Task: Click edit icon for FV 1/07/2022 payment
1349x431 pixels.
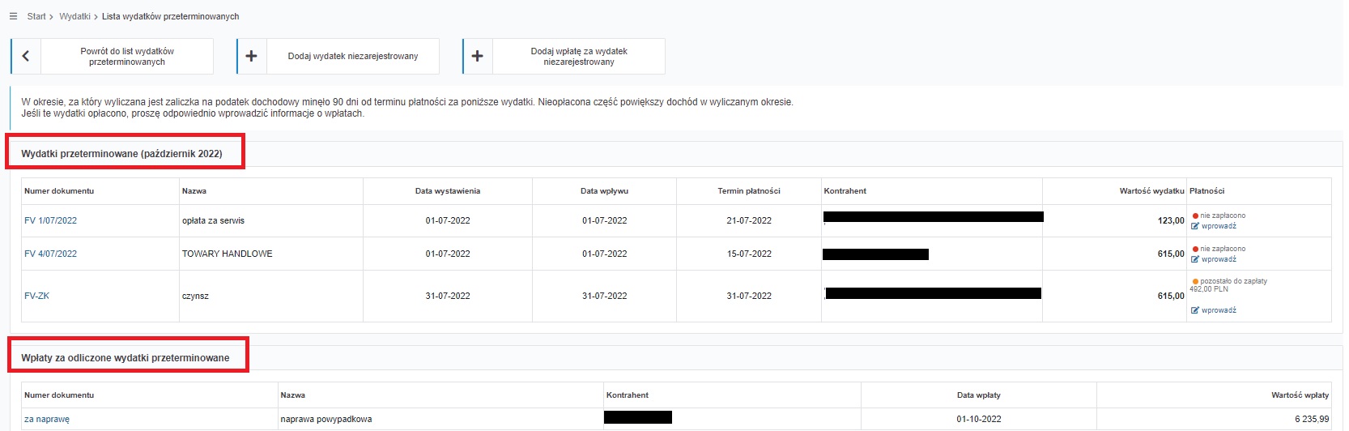Action: tap(1195, 226)
